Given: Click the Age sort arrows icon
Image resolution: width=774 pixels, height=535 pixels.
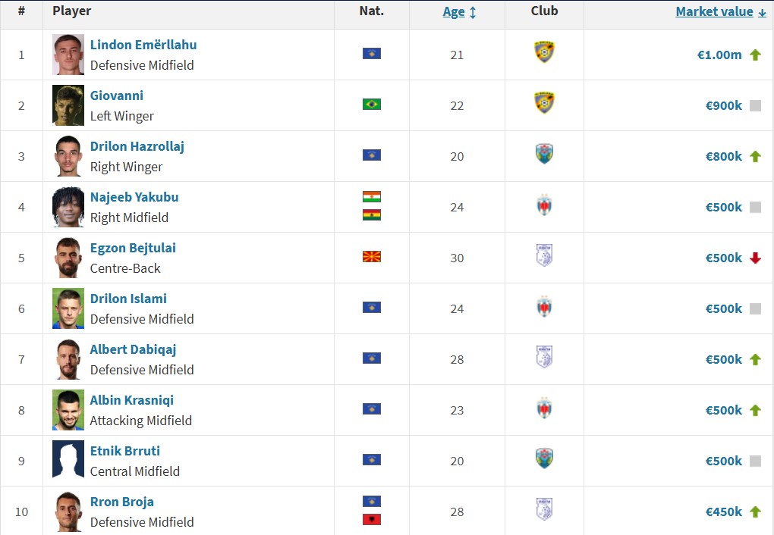Looking at the screenshot, I should [x=473, y=12].
